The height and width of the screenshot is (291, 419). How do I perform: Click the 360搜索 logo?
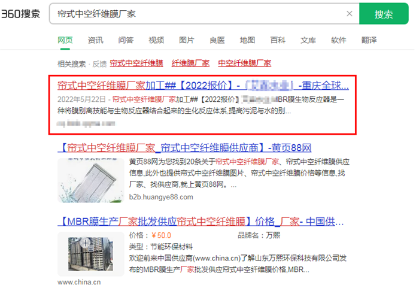pos(20,14)
